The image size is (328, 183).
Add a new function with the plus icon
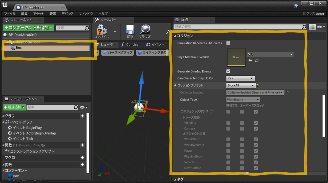pos(82,145)
